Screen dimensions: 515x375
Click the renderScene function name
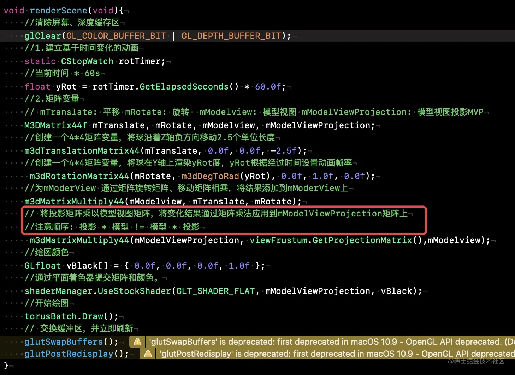click(x=58, y=10)
